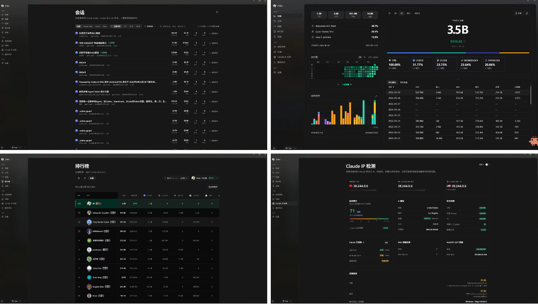Click the search field in 会话 window
Screen dimensions: 538x304
point(177,26)
